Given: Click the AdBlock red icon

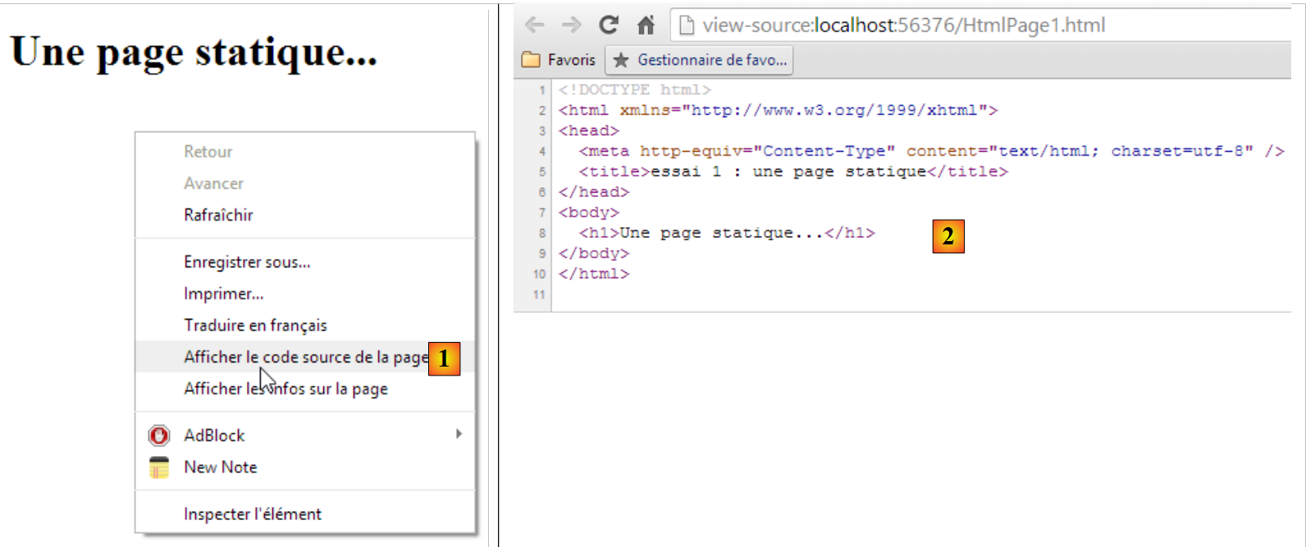Looking at the screenshot, I should (x=159, y=435).
